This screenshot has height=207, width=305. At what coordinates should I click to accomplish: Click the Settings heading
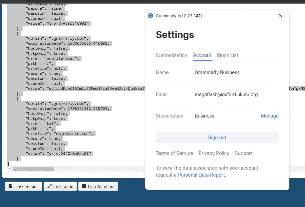click(x=175, y=35)
